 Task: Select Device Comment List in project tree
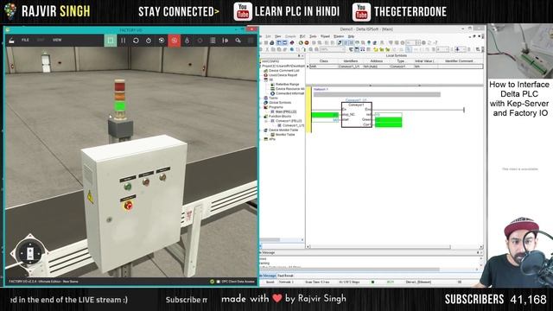point(283,71)
